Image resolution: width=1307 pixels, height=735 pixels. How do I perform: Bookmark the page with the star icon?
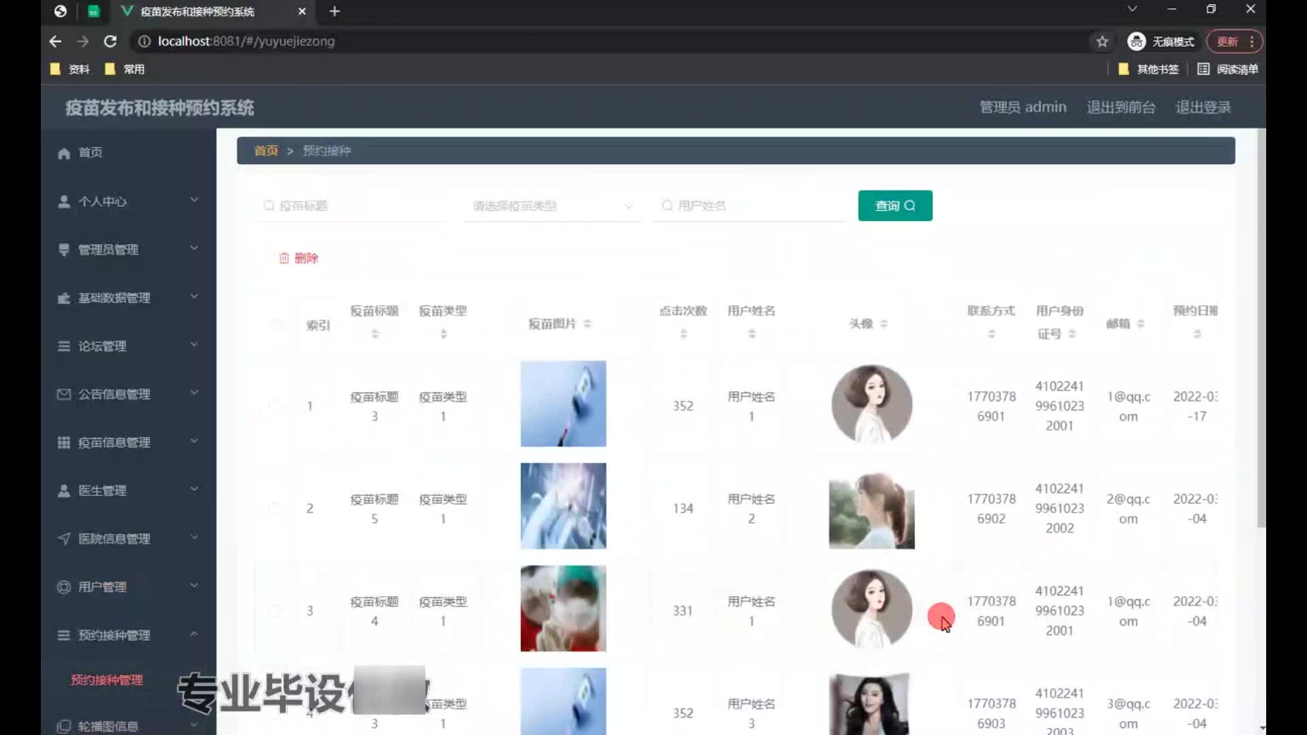tap(1102, 42)
